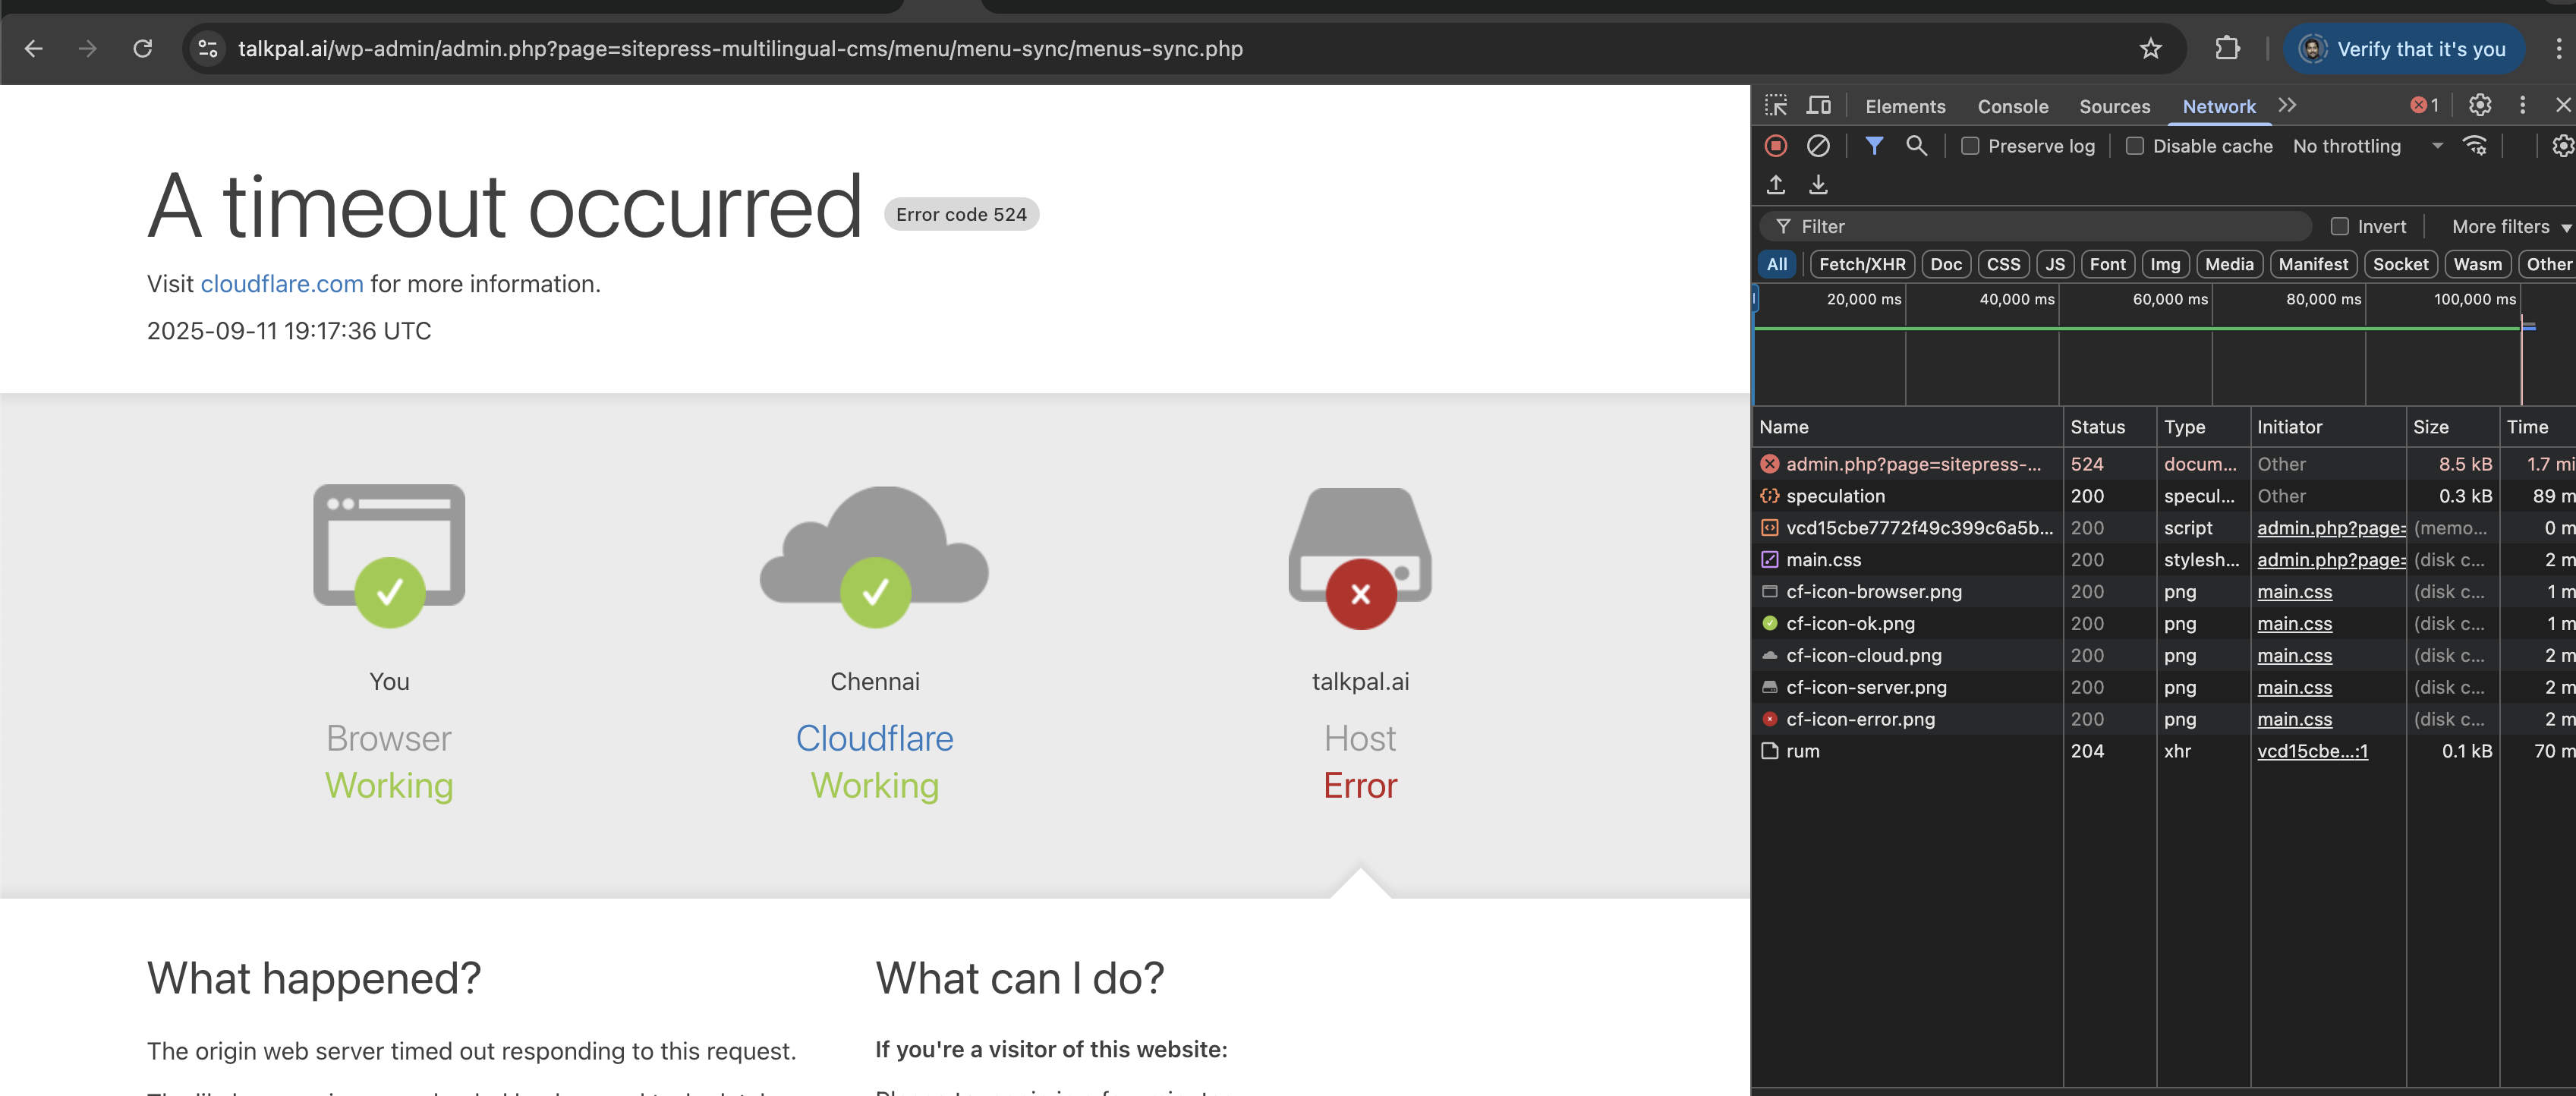The image size is (2576, 1096).
Task: Open the vcd15cbe...:1 initiator link
Action: click(x=2312, y=751)
